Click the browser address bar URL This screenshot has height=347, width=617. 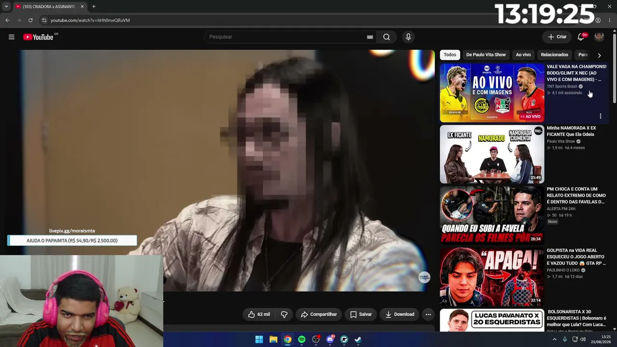click(90, 20)
